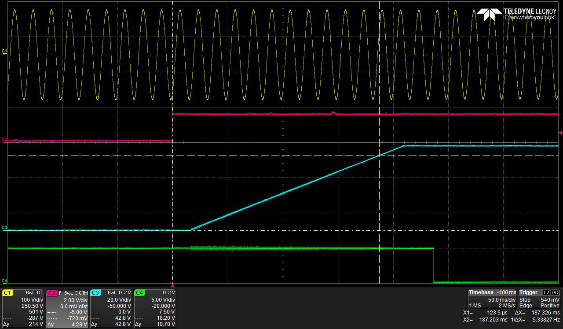This screenshot has height=329, width=563.
Task: Click the C3 trace label at grid edge
Action: [4, 228]
